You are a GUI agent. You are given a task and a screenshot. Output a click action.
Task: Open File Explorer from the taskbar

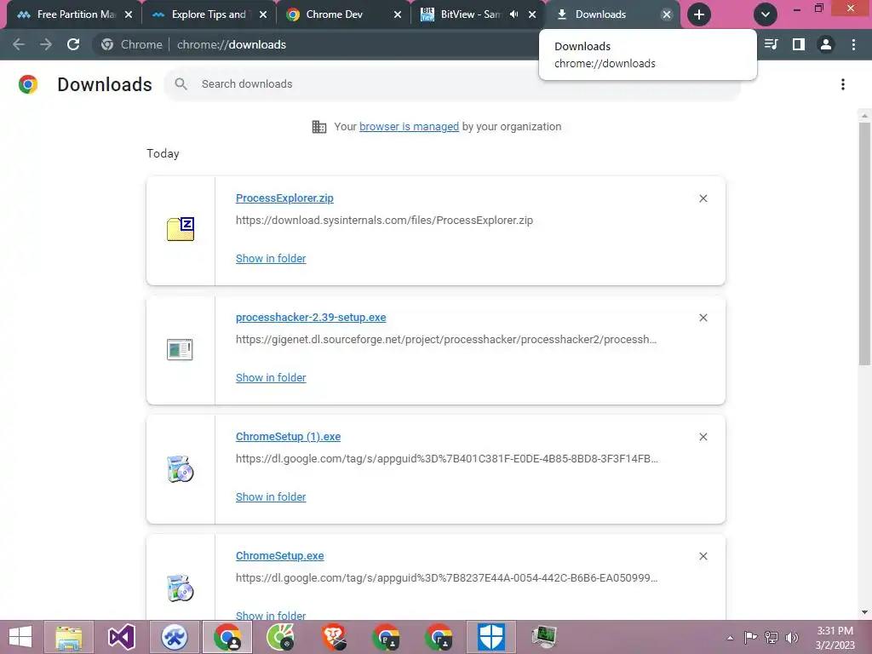coord(69,637)
